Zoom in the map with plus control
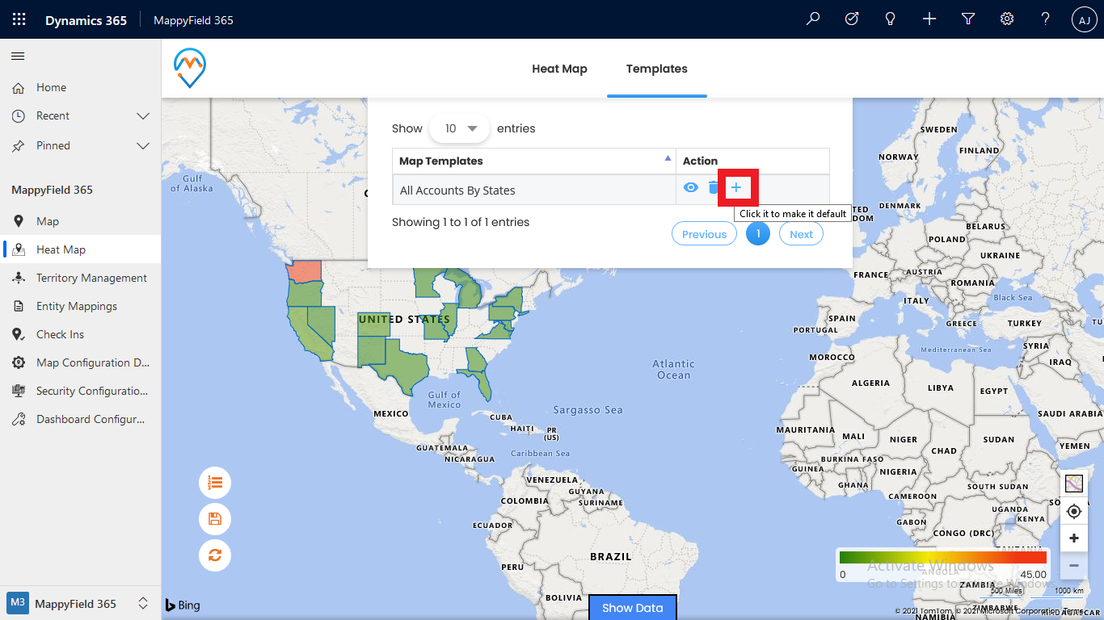Image resolution: width=1104 pixels, height=620 pixels. [x=1073, y=538]
